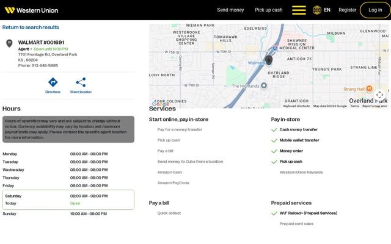Click Report a map error link
This screenshot has height=244, width=391.
[x=375, y=106]
